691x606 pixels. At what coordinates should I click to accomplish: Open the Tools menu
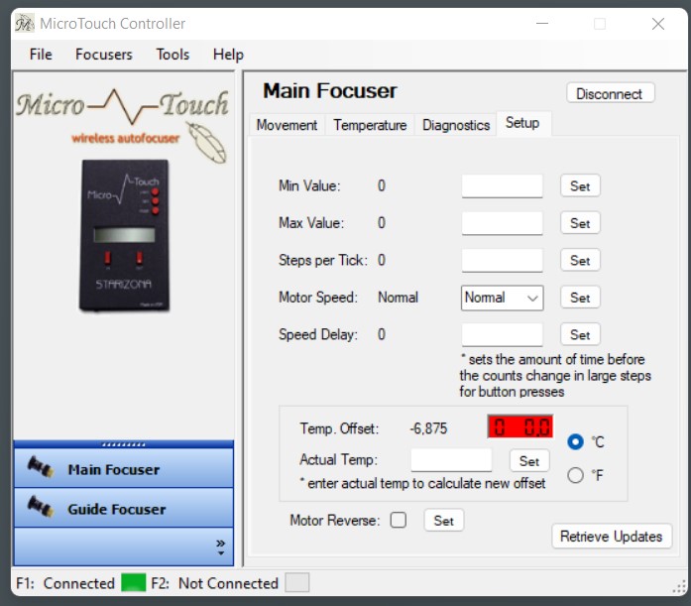pyautogui.click(x=173, y=55)
